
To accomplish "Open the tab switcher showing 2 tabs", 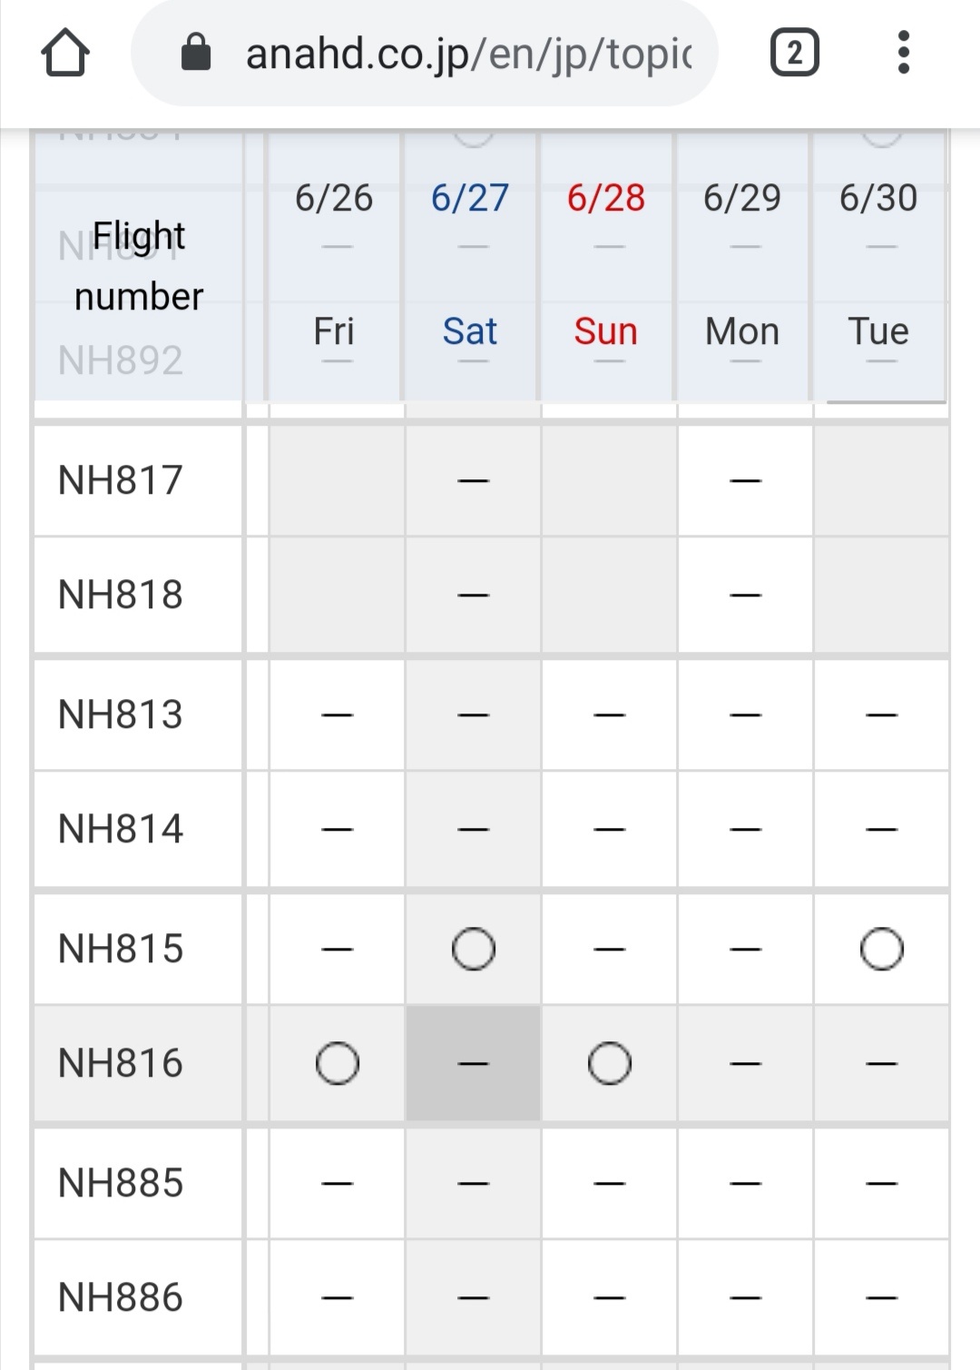I will tap(794, 54).
